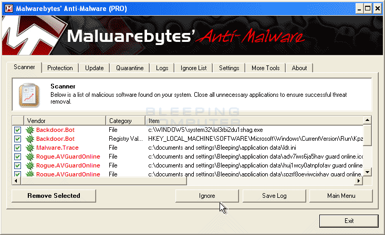Click the horizontal scroll-left arrow
385x235 pixels.
pos(16,181)
